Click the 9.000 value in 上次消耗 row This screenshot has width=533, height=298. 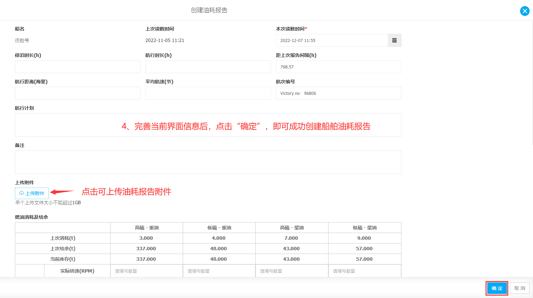(x=364, y=238)
